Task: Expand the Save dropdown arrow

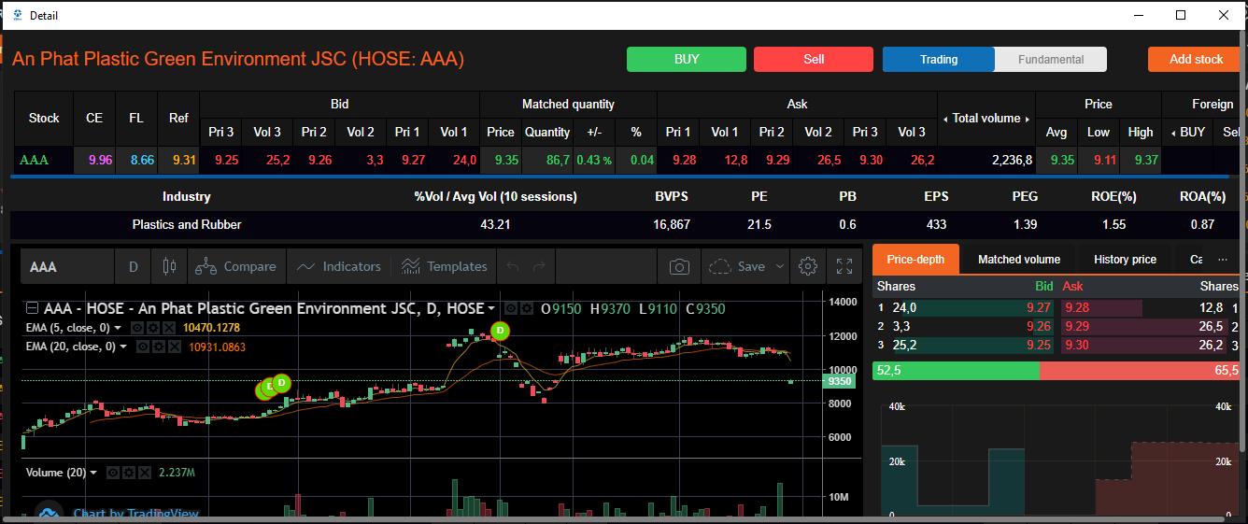Action: click(x=780, y=266)
